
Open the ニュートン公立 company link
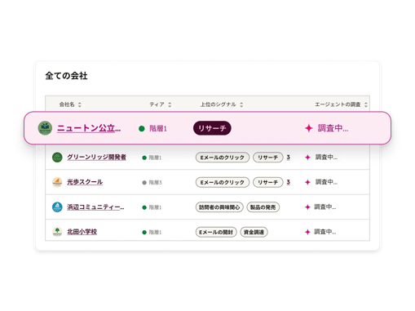89,128
